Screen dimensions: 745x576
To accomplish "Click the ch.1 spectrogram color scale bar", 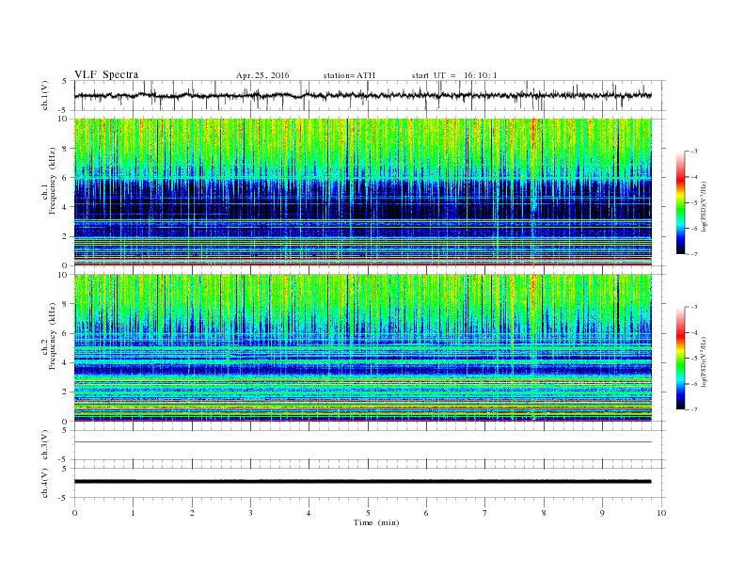I will 680,203.
